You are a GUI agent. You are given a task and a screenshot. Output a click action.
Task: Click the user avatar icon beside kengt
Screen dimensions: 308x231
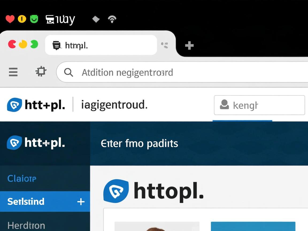click(x=224, y=105)
